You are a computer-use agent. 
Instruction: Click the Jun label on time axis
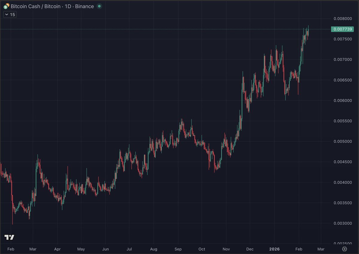(105, 249)
